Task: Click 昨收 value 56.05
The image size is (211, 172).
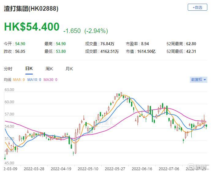Action: coord(20,51)
